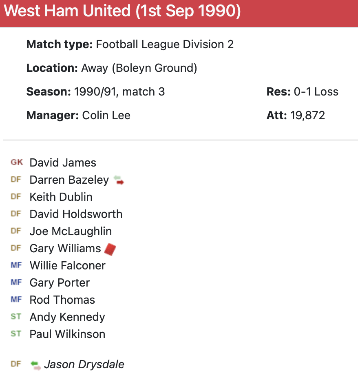Screen dimensions: 358x378
Task: Click the red card icon beside Gary Williams
Action: (x=110, y=249)
